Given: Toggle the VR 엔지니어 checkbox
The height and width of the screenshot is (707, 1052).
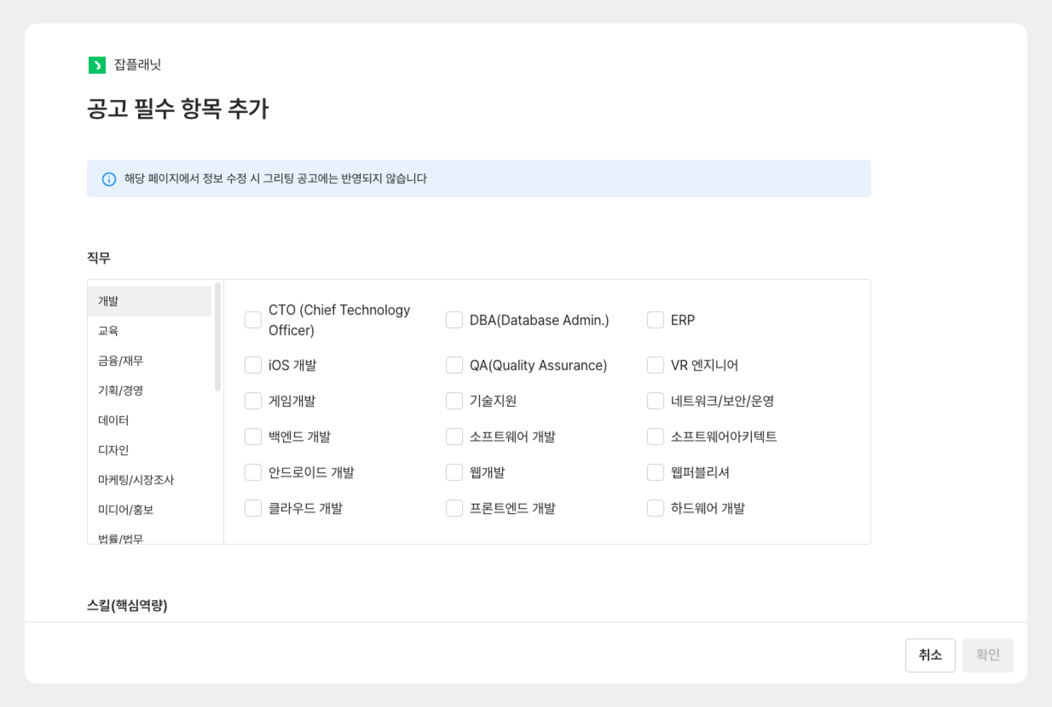Looking at the screenshot, I should tap(655, 365).
